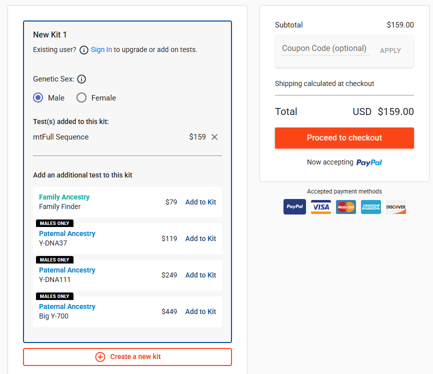433x374 pixels.
Task: Click info icon next to Existing user
Action: pyautogui.click(x=84, y=50)
